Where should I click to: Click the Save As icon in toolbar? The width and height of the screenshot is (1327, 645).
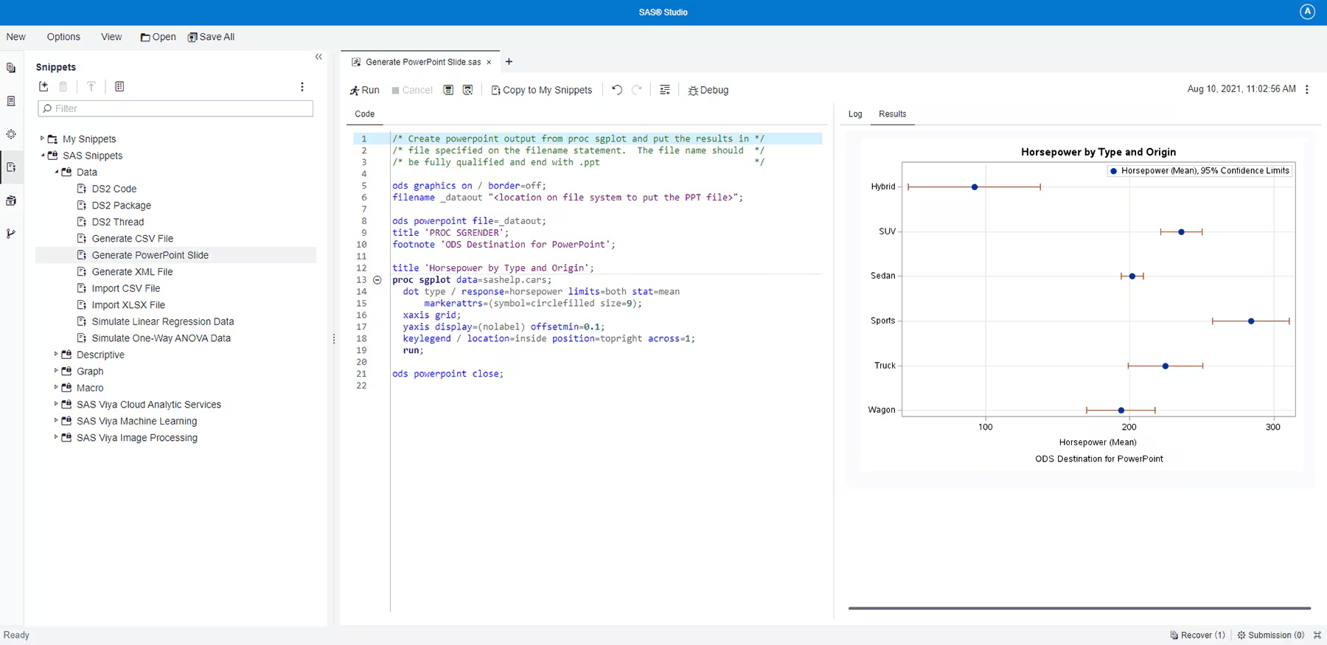coord(467,90)
